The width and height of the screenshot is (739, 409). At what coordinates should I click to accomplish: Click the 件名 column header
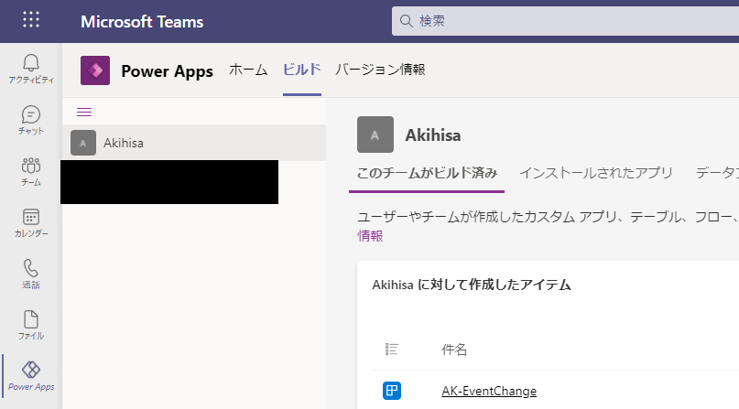[454, 350]
